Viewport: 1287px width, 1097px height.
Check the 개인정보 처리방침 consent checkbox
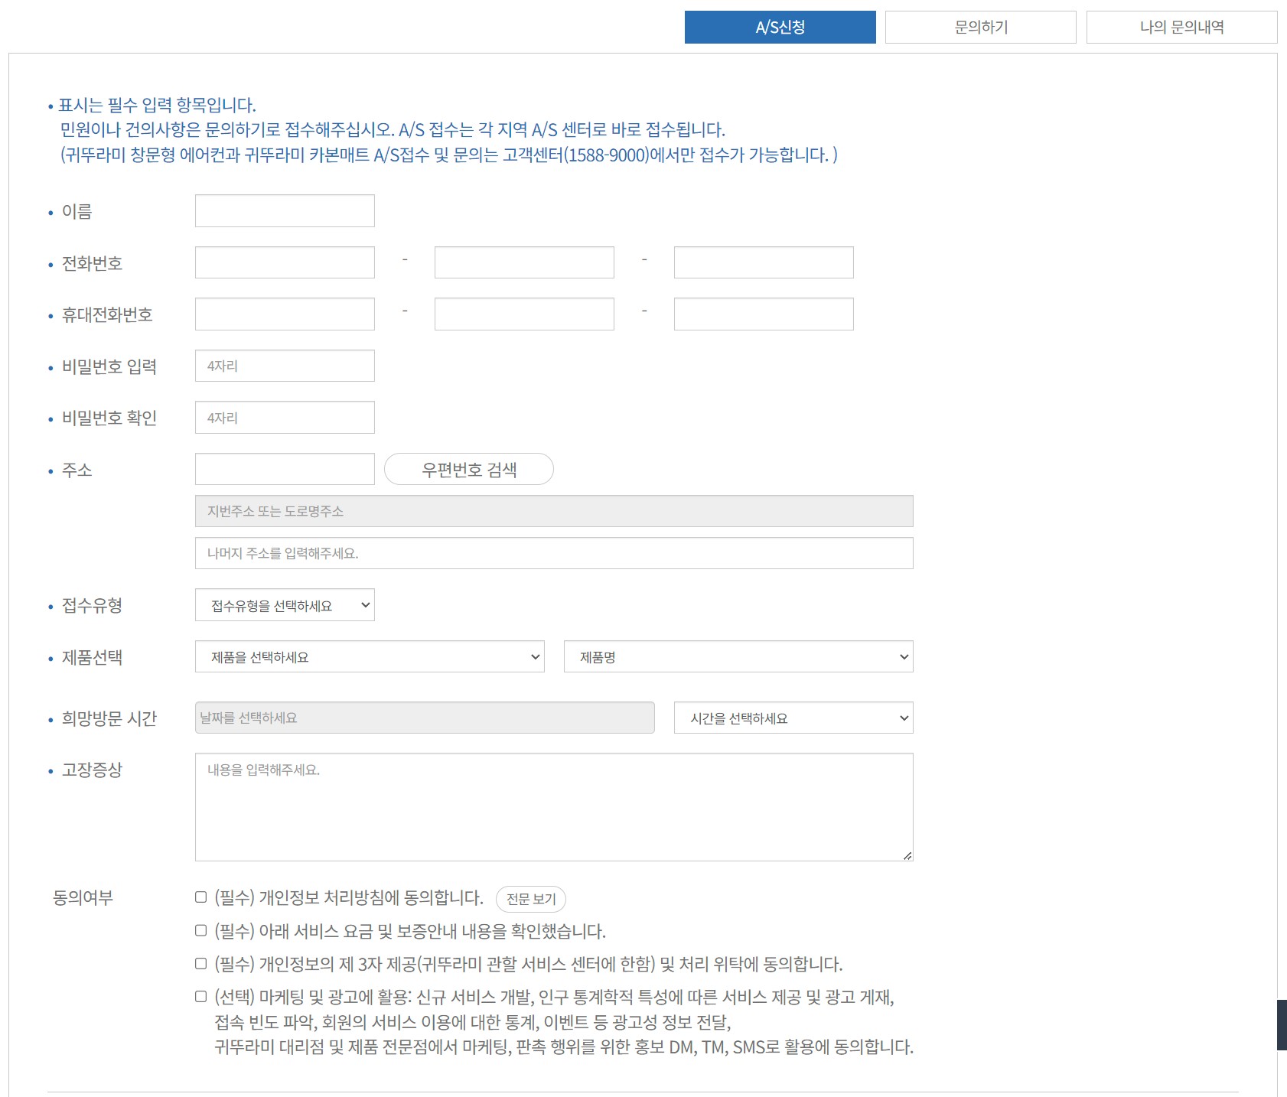coord(200,897)
